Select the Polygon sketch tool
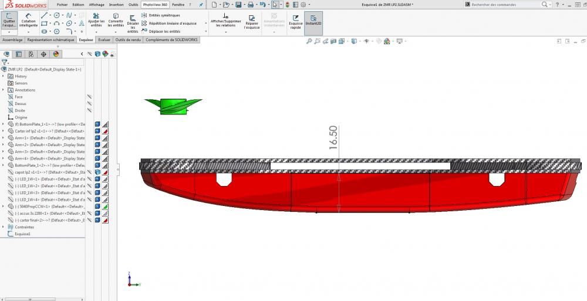Viewport: 587px width, 301px height. [x=56, y=32]
